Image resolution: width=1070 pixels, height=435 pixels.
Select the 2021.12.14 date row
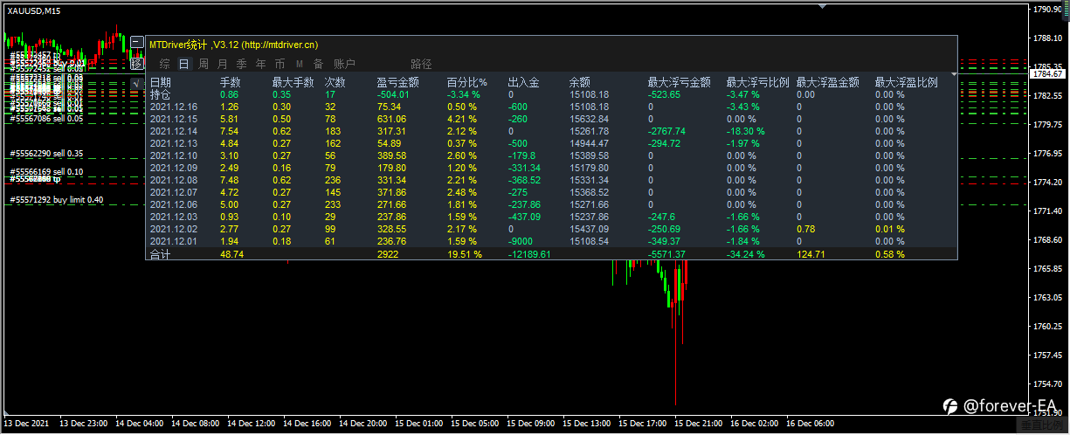coord(174,131)
